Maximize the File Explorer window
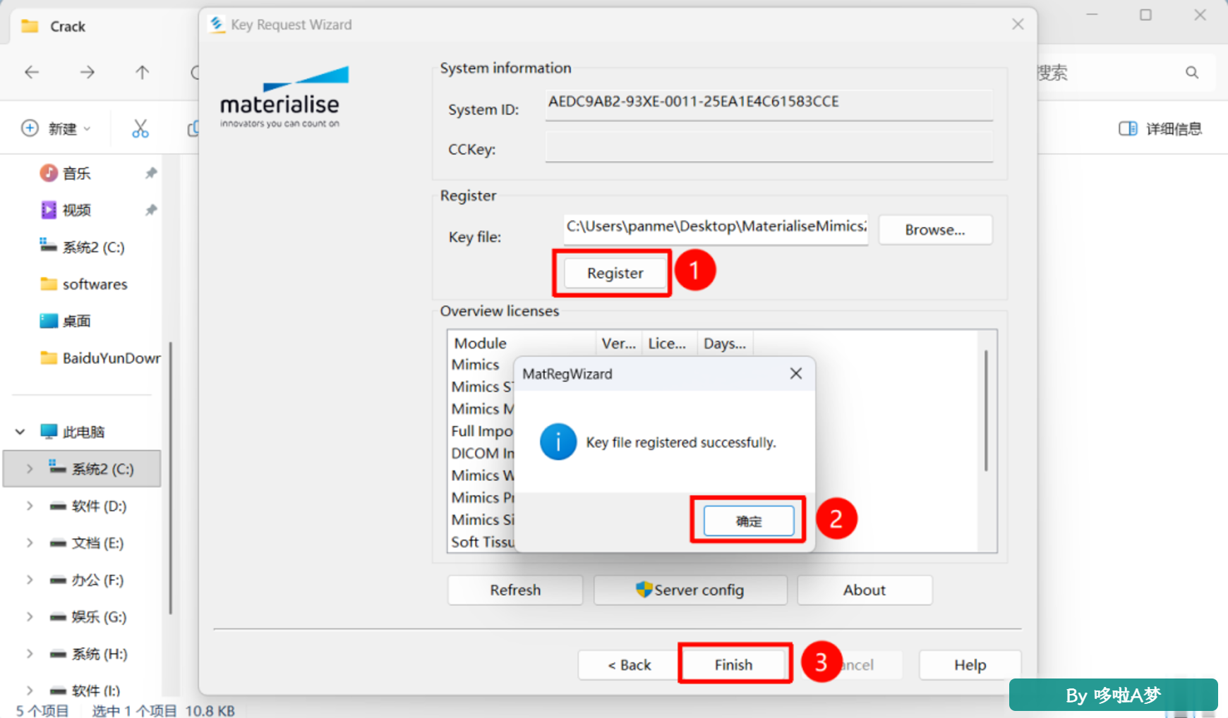 click(1145, 15)
